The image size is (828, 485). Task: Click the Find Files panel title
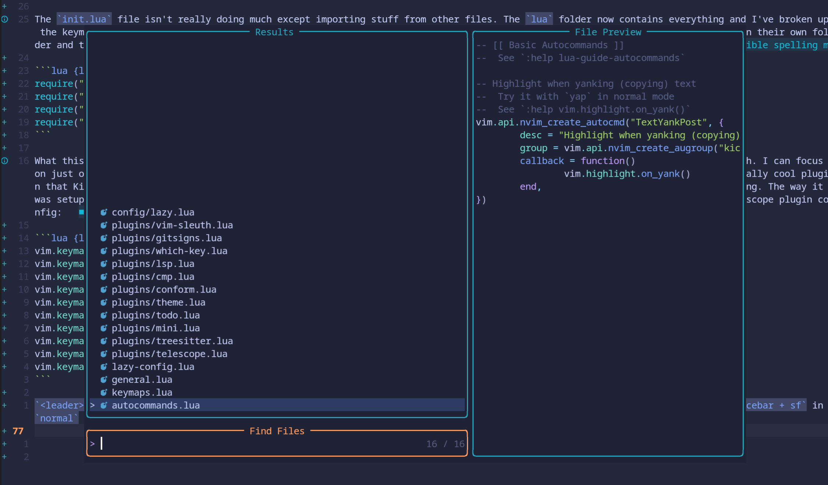[277, 431]
